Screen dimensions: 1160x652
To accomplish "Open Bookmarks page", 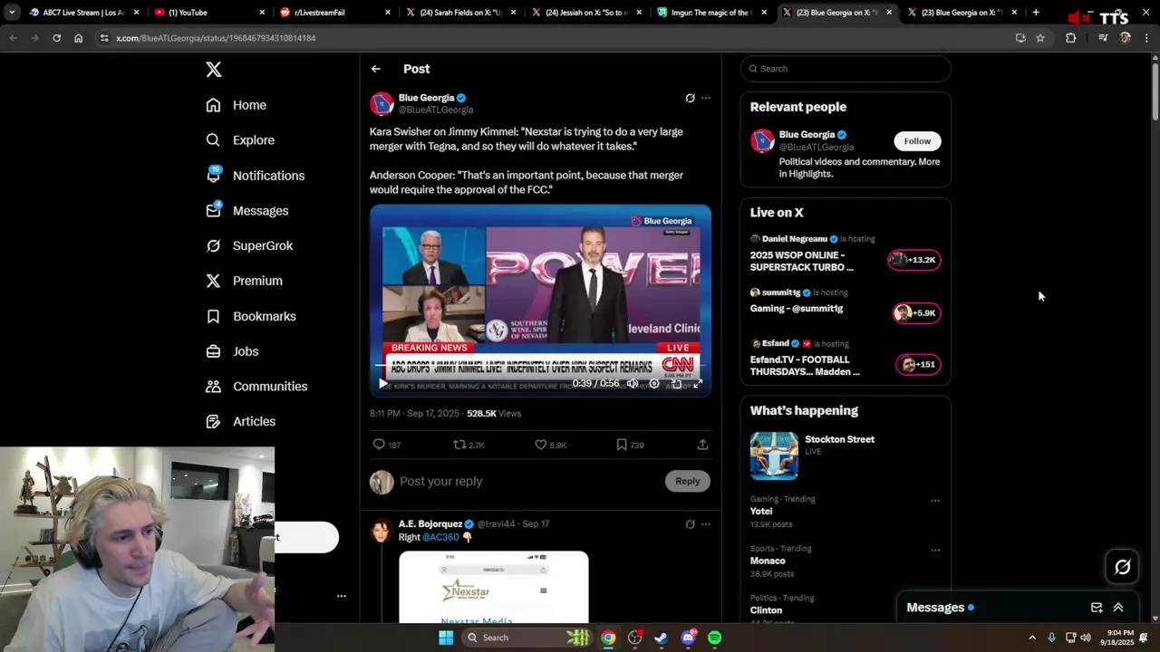I will tap(251, 316).
